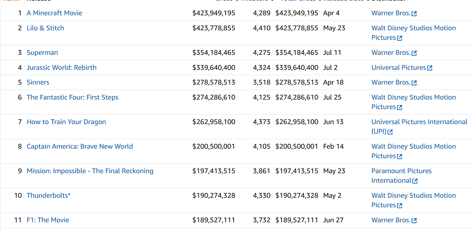The image size is (475, 231).
Task: Select the theater count 4,289
Action: click(x=262, y=13)
